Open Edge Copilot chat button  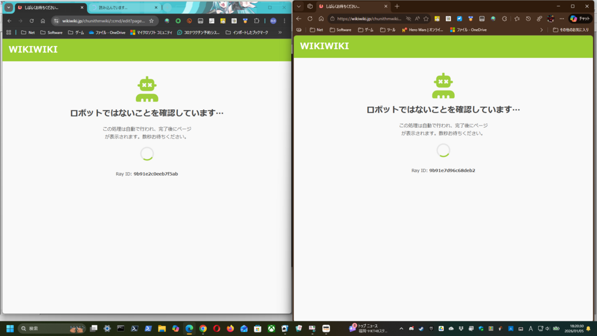click(580, 19)
